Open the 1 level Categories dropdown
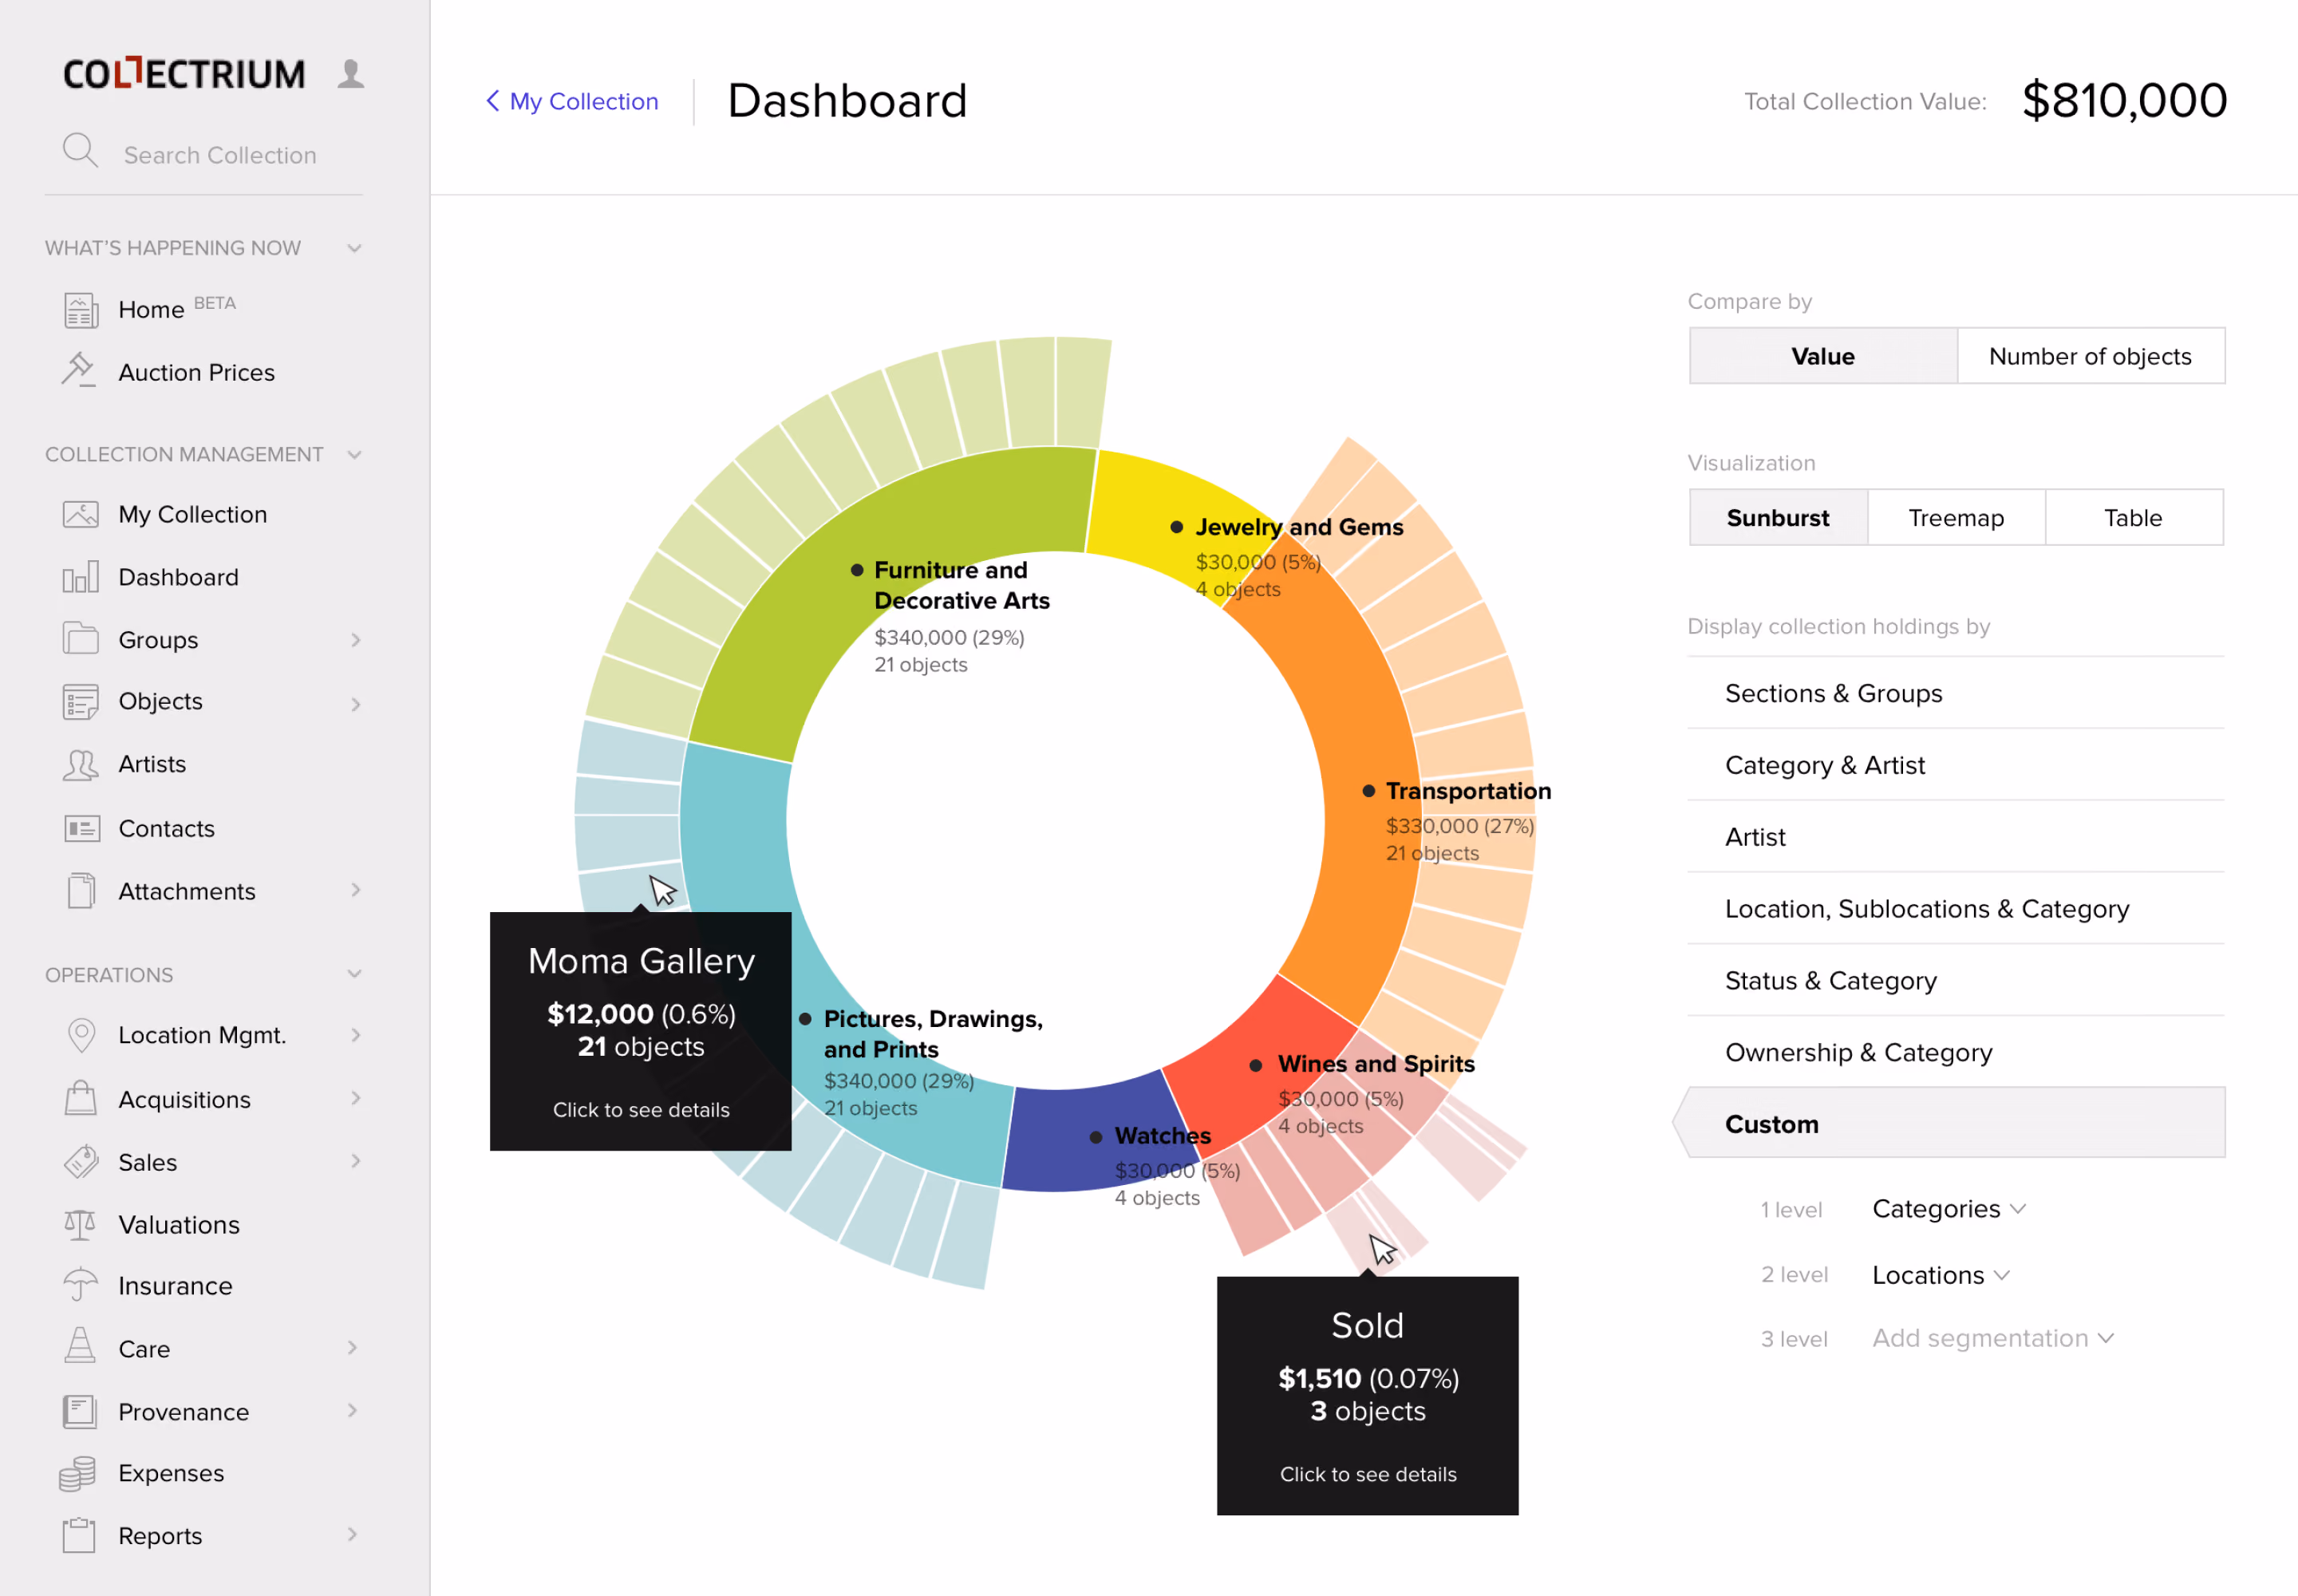The width and height of the screenshot is (2298, 1596). click(x=1948, y=1209)
